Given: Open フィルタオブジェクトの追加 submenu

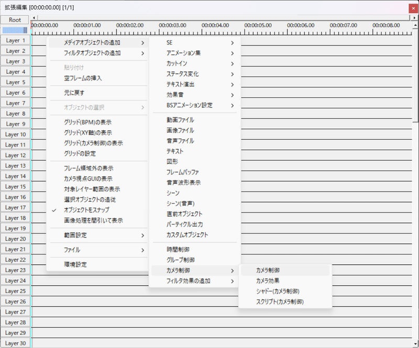Looking at the screenshot, I should pyautogui.click(x=98, y=53).
